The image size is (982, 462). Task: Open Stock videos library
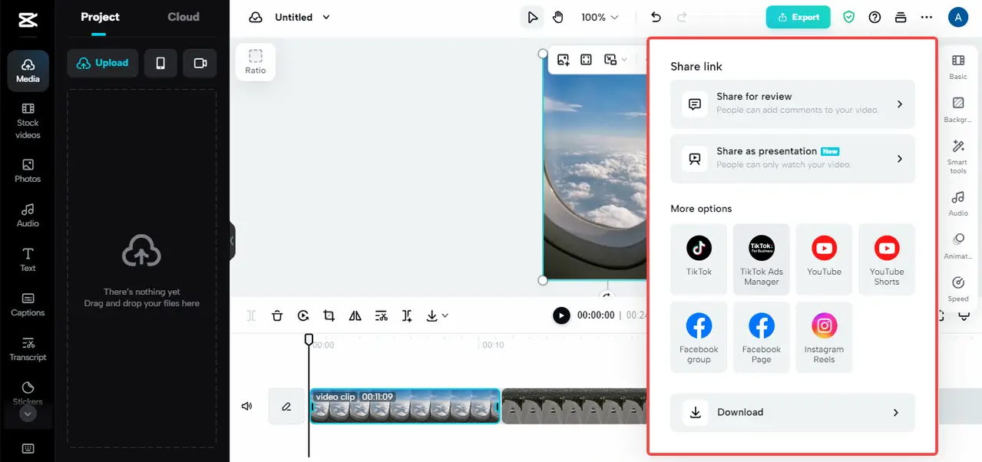tap(28, 121)
